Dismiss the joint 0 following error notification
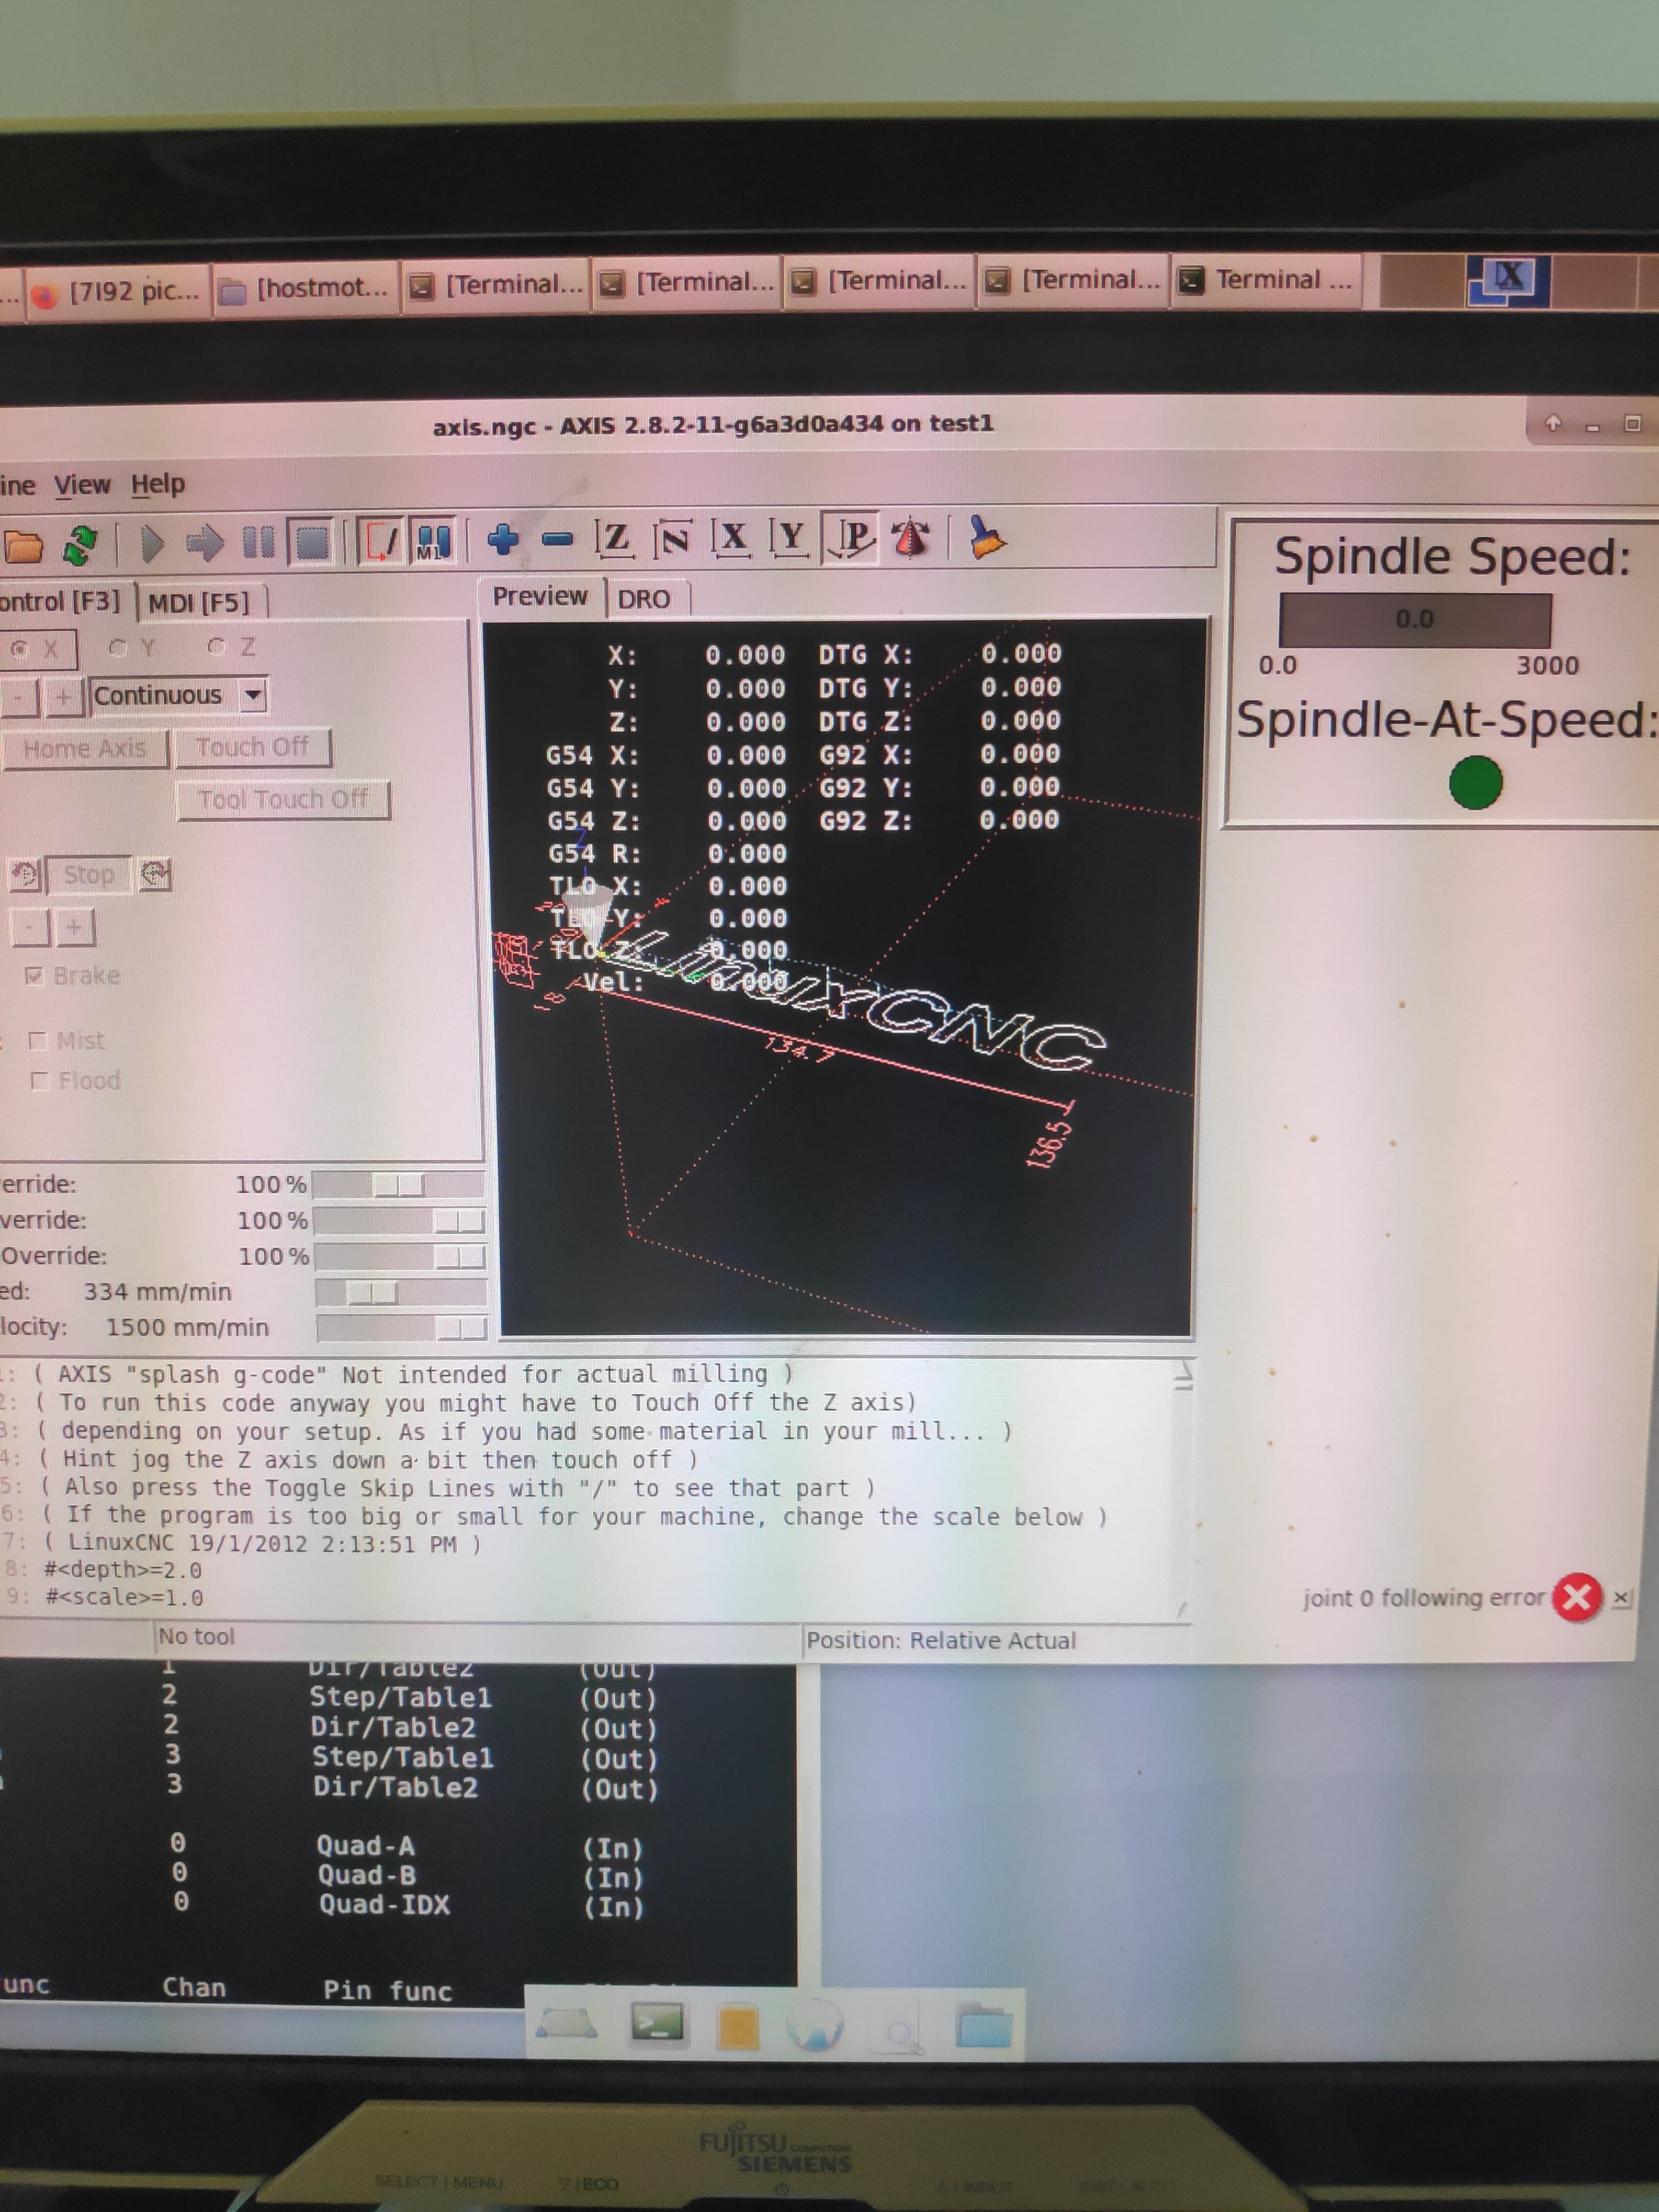This screenshot has width=1659, height=2212. (1621, 1597)
